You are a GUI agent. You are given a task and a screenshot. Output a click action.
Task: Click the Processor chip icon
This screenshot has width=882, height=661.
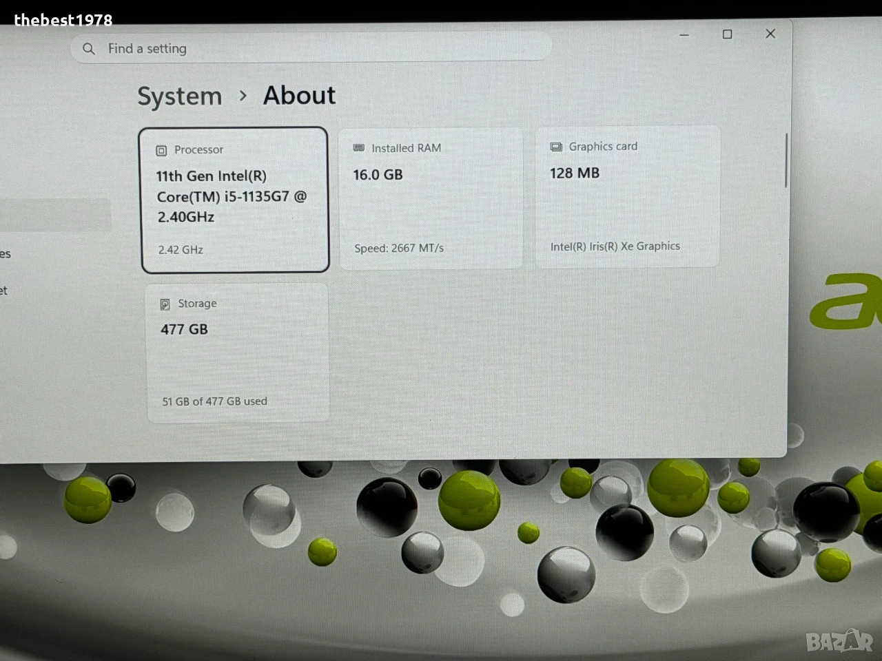pyautogui.click(x=161, y=150)
